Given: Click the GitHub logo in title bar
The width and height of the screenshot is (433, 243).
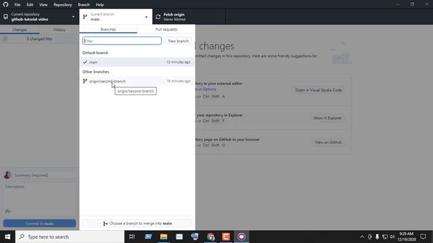Looking at the screenshot, I should (x=5, y=5).
